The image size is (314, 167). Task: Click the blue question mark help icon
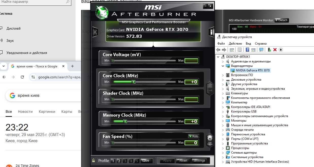click(247, 50)
